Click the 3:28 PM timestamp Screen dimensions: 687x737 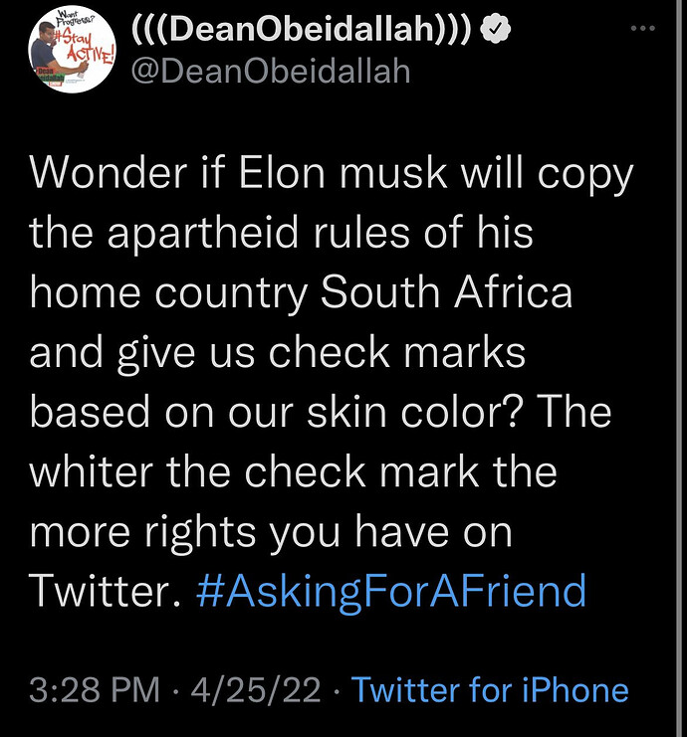pos(95,690)
